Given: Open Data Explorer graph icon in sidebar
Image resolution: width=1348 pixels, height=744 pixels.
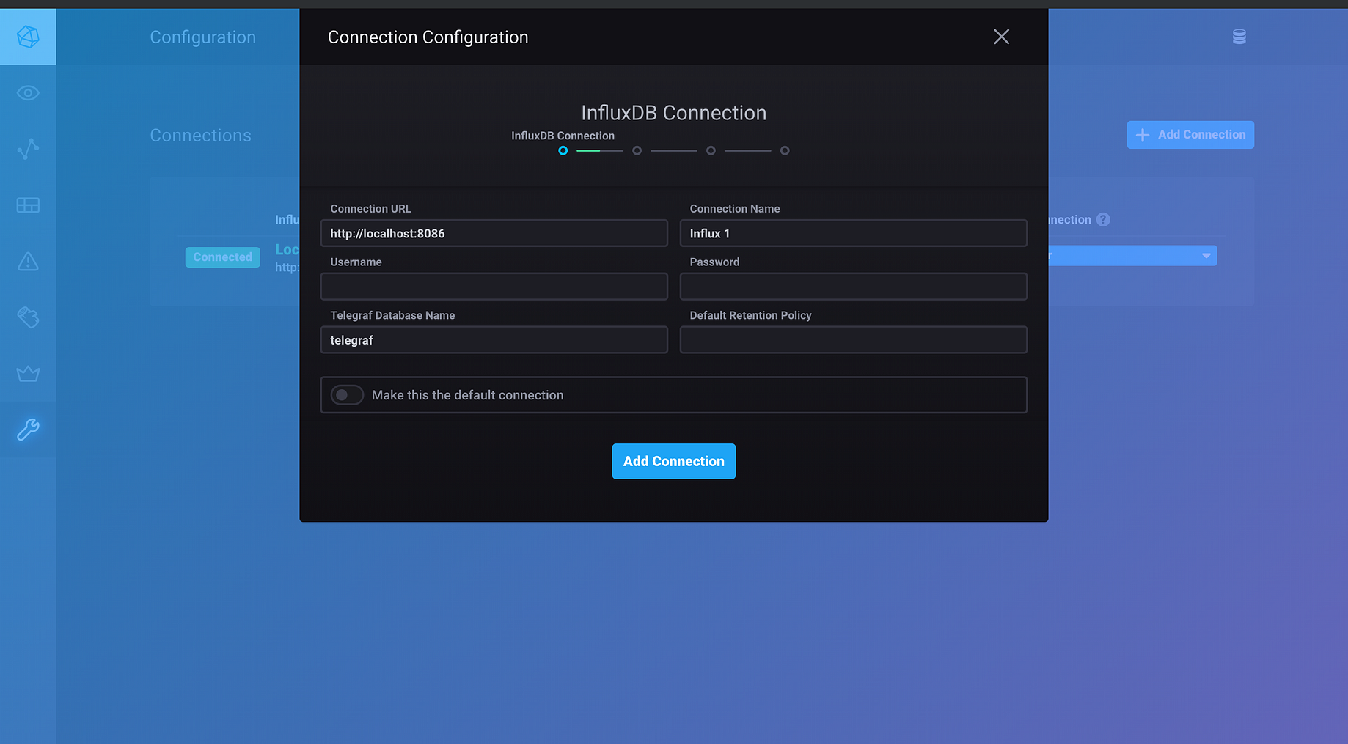Looking at the screenshot, I should (28, 149).
